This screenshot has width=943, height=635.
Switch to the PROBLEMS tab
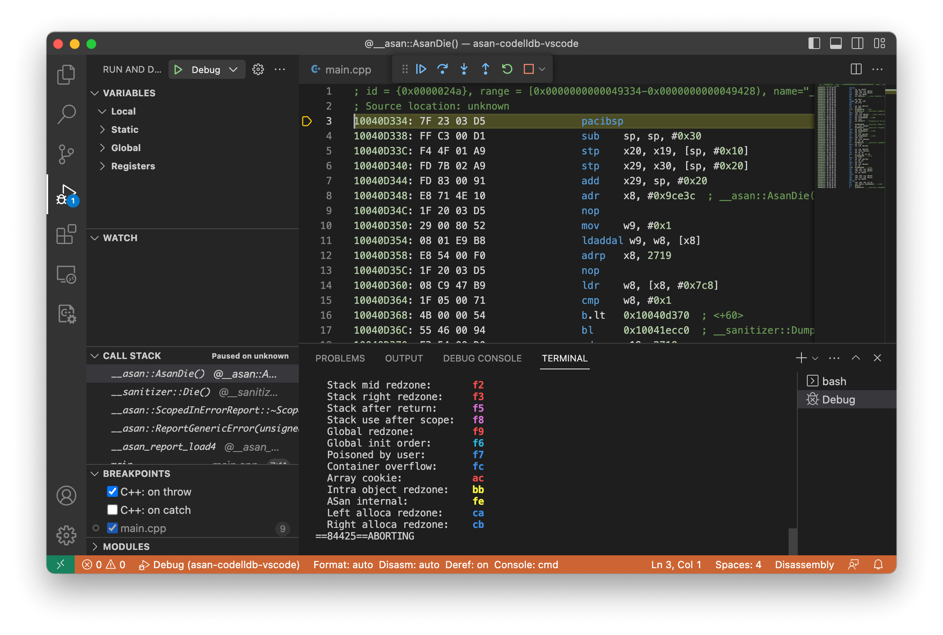[340, 358]
